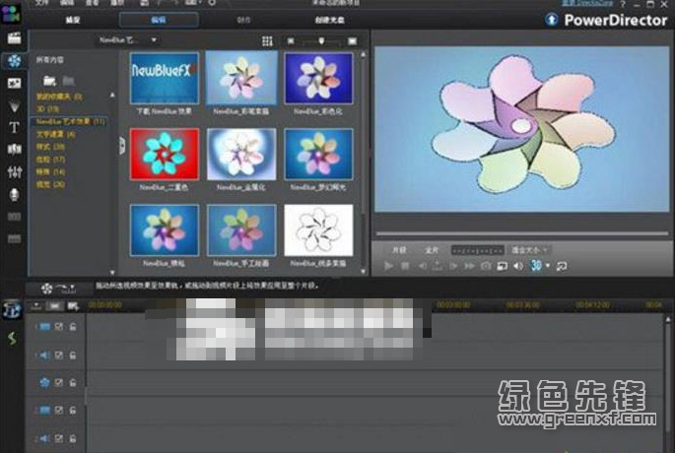Select the NewBlueFX download thumbnail
The height and width of the screenshot is (453, 675).
(x=164, y=79)
